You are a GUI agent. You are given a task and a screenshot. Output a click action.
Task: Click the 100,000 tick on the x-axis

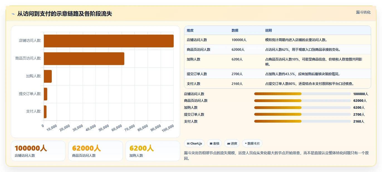click(x=168, y=128)
